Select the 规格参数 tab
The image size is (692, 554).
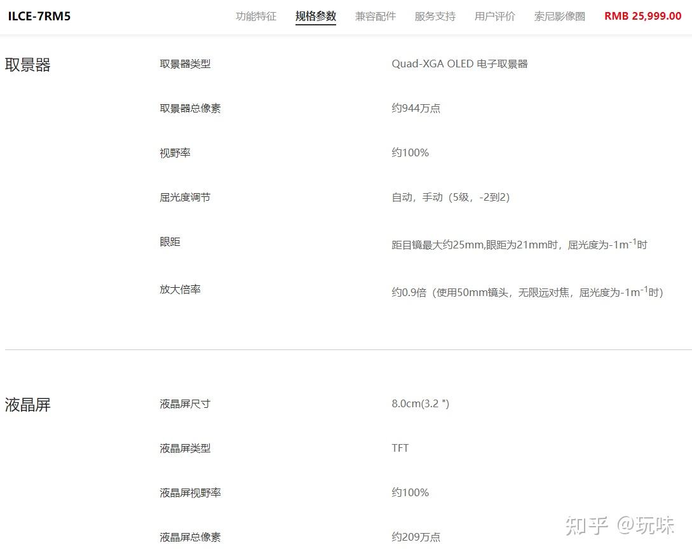click(316, 17)
